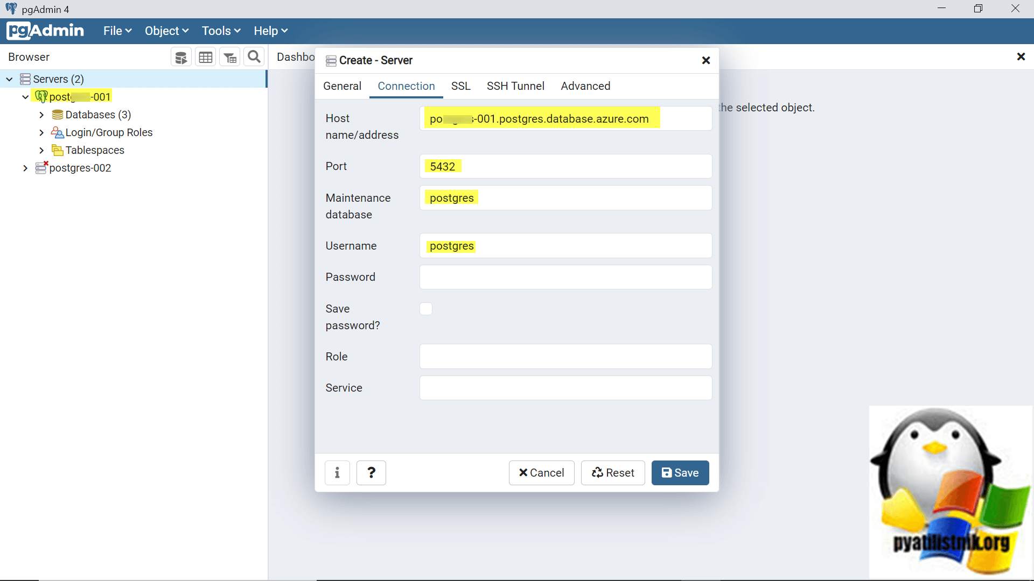1034x581 pixels.
Task: Click the Filtered Rows icon in Browser toolbar
Action: (x=230, y=57)
